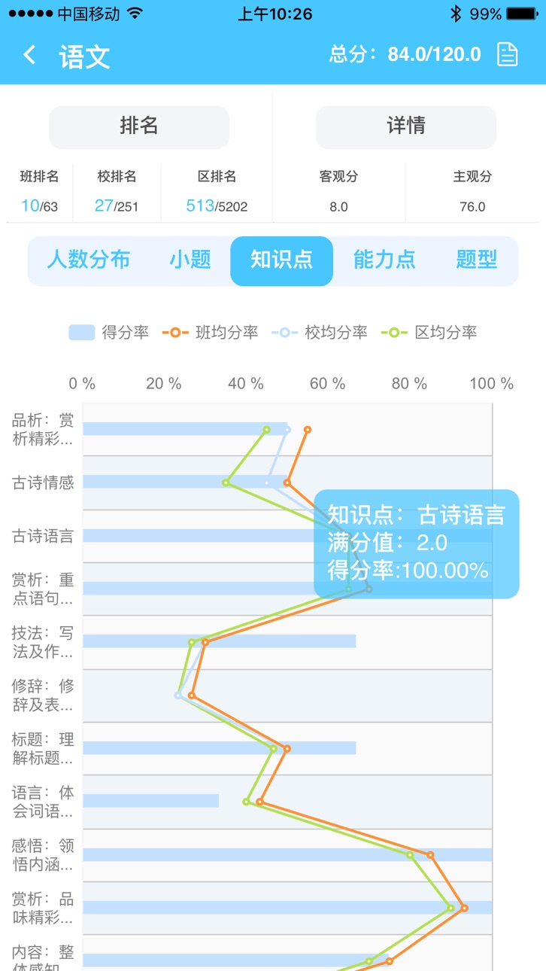Switch to 小题 tab
This screenshot has height=971, width=546.
click(190, 260)
